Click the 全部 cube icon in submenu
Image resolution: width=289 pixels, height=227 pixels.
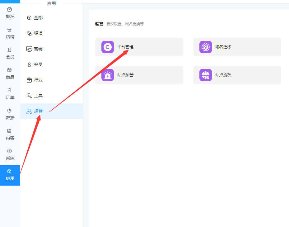(x=29, y=18)
